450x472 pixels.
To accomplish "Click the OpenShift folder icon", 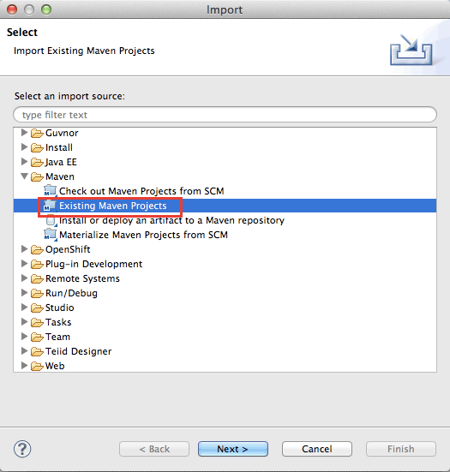I will 37,249.
